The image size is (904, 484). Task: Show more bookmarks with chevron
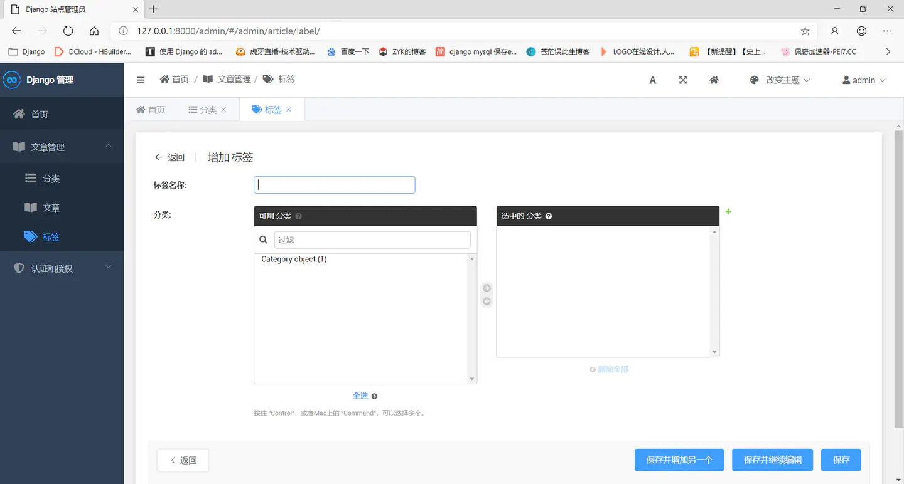pyautogui.click(x=888, y=51)
